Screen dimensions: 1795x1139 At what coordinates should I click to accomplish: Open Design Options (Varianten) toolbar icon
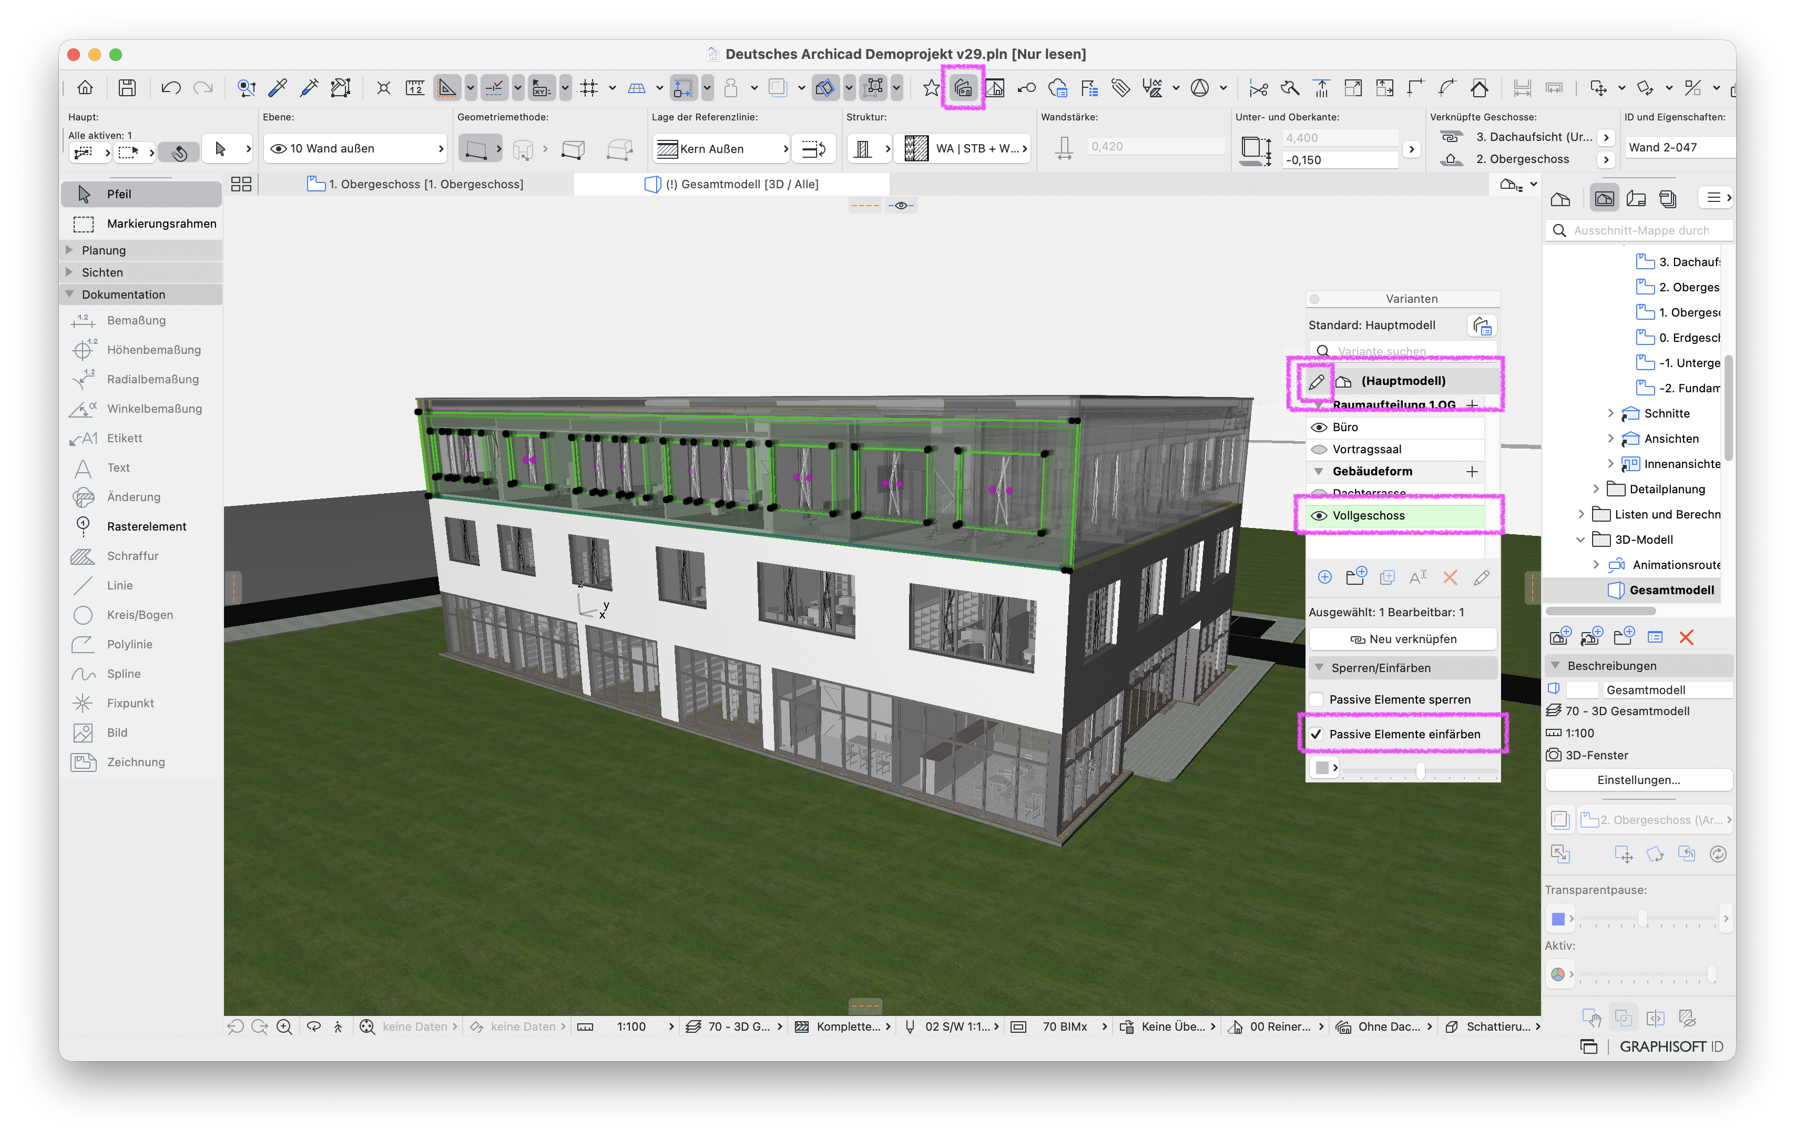(963, 88)
